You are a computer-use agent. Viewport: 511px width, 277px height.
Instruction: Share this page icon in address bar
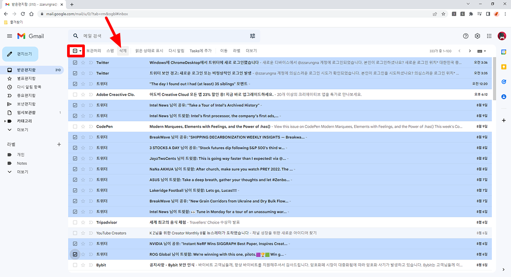(435, 14)
